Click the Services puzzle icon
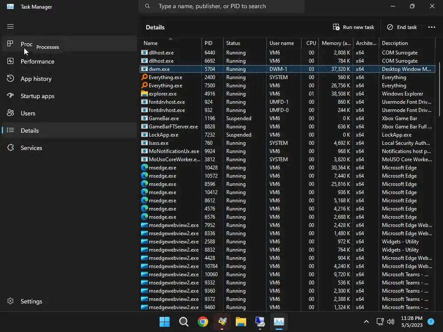The image size is (443, 332). [10, 147]
